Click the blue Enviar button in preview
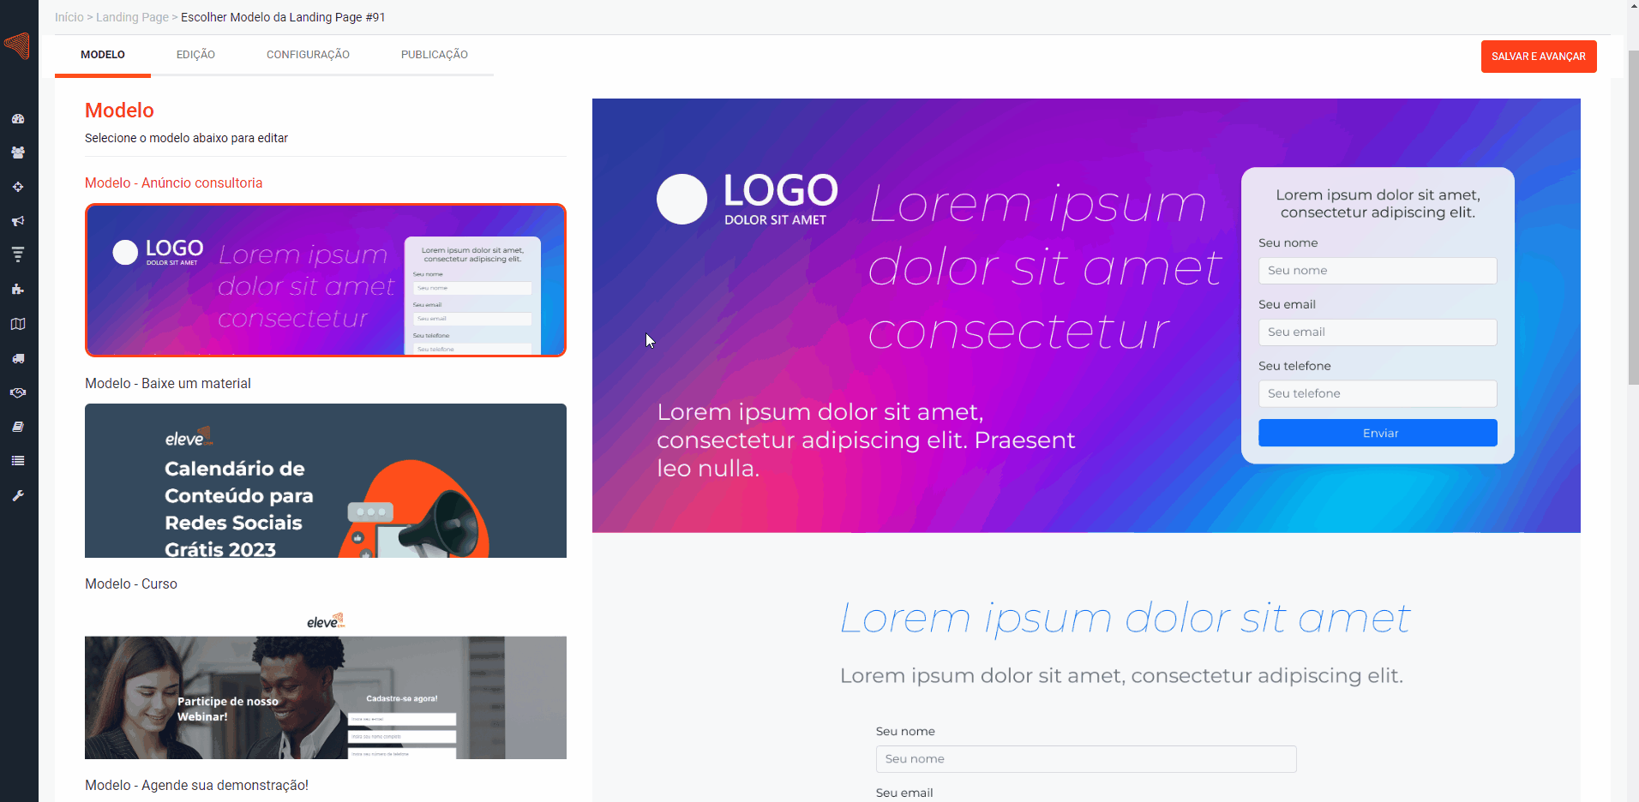The height and width of the screenshot is (802, 1639). tap(1378, 433)
